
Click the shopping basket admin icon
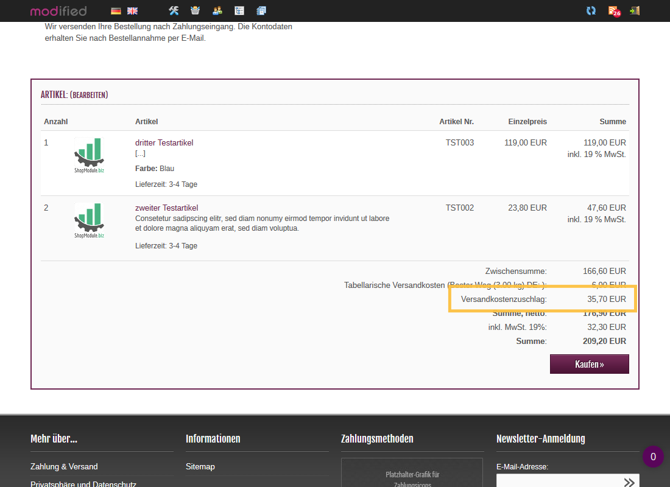click(195, 10)
